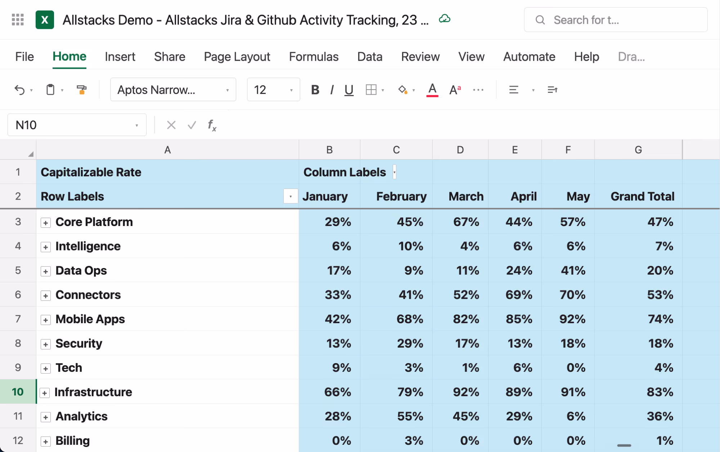Expand the Mobile Apps row

[45, 320]
